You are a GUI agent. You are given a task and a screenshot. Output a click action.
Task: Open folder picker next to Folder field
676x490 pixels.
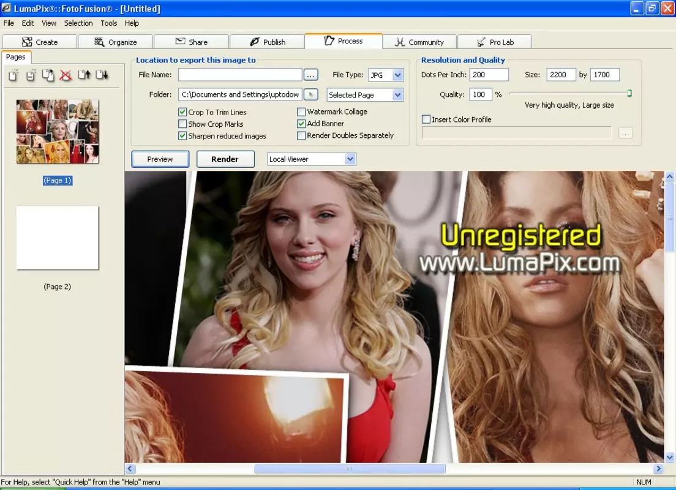pos(311,94)
